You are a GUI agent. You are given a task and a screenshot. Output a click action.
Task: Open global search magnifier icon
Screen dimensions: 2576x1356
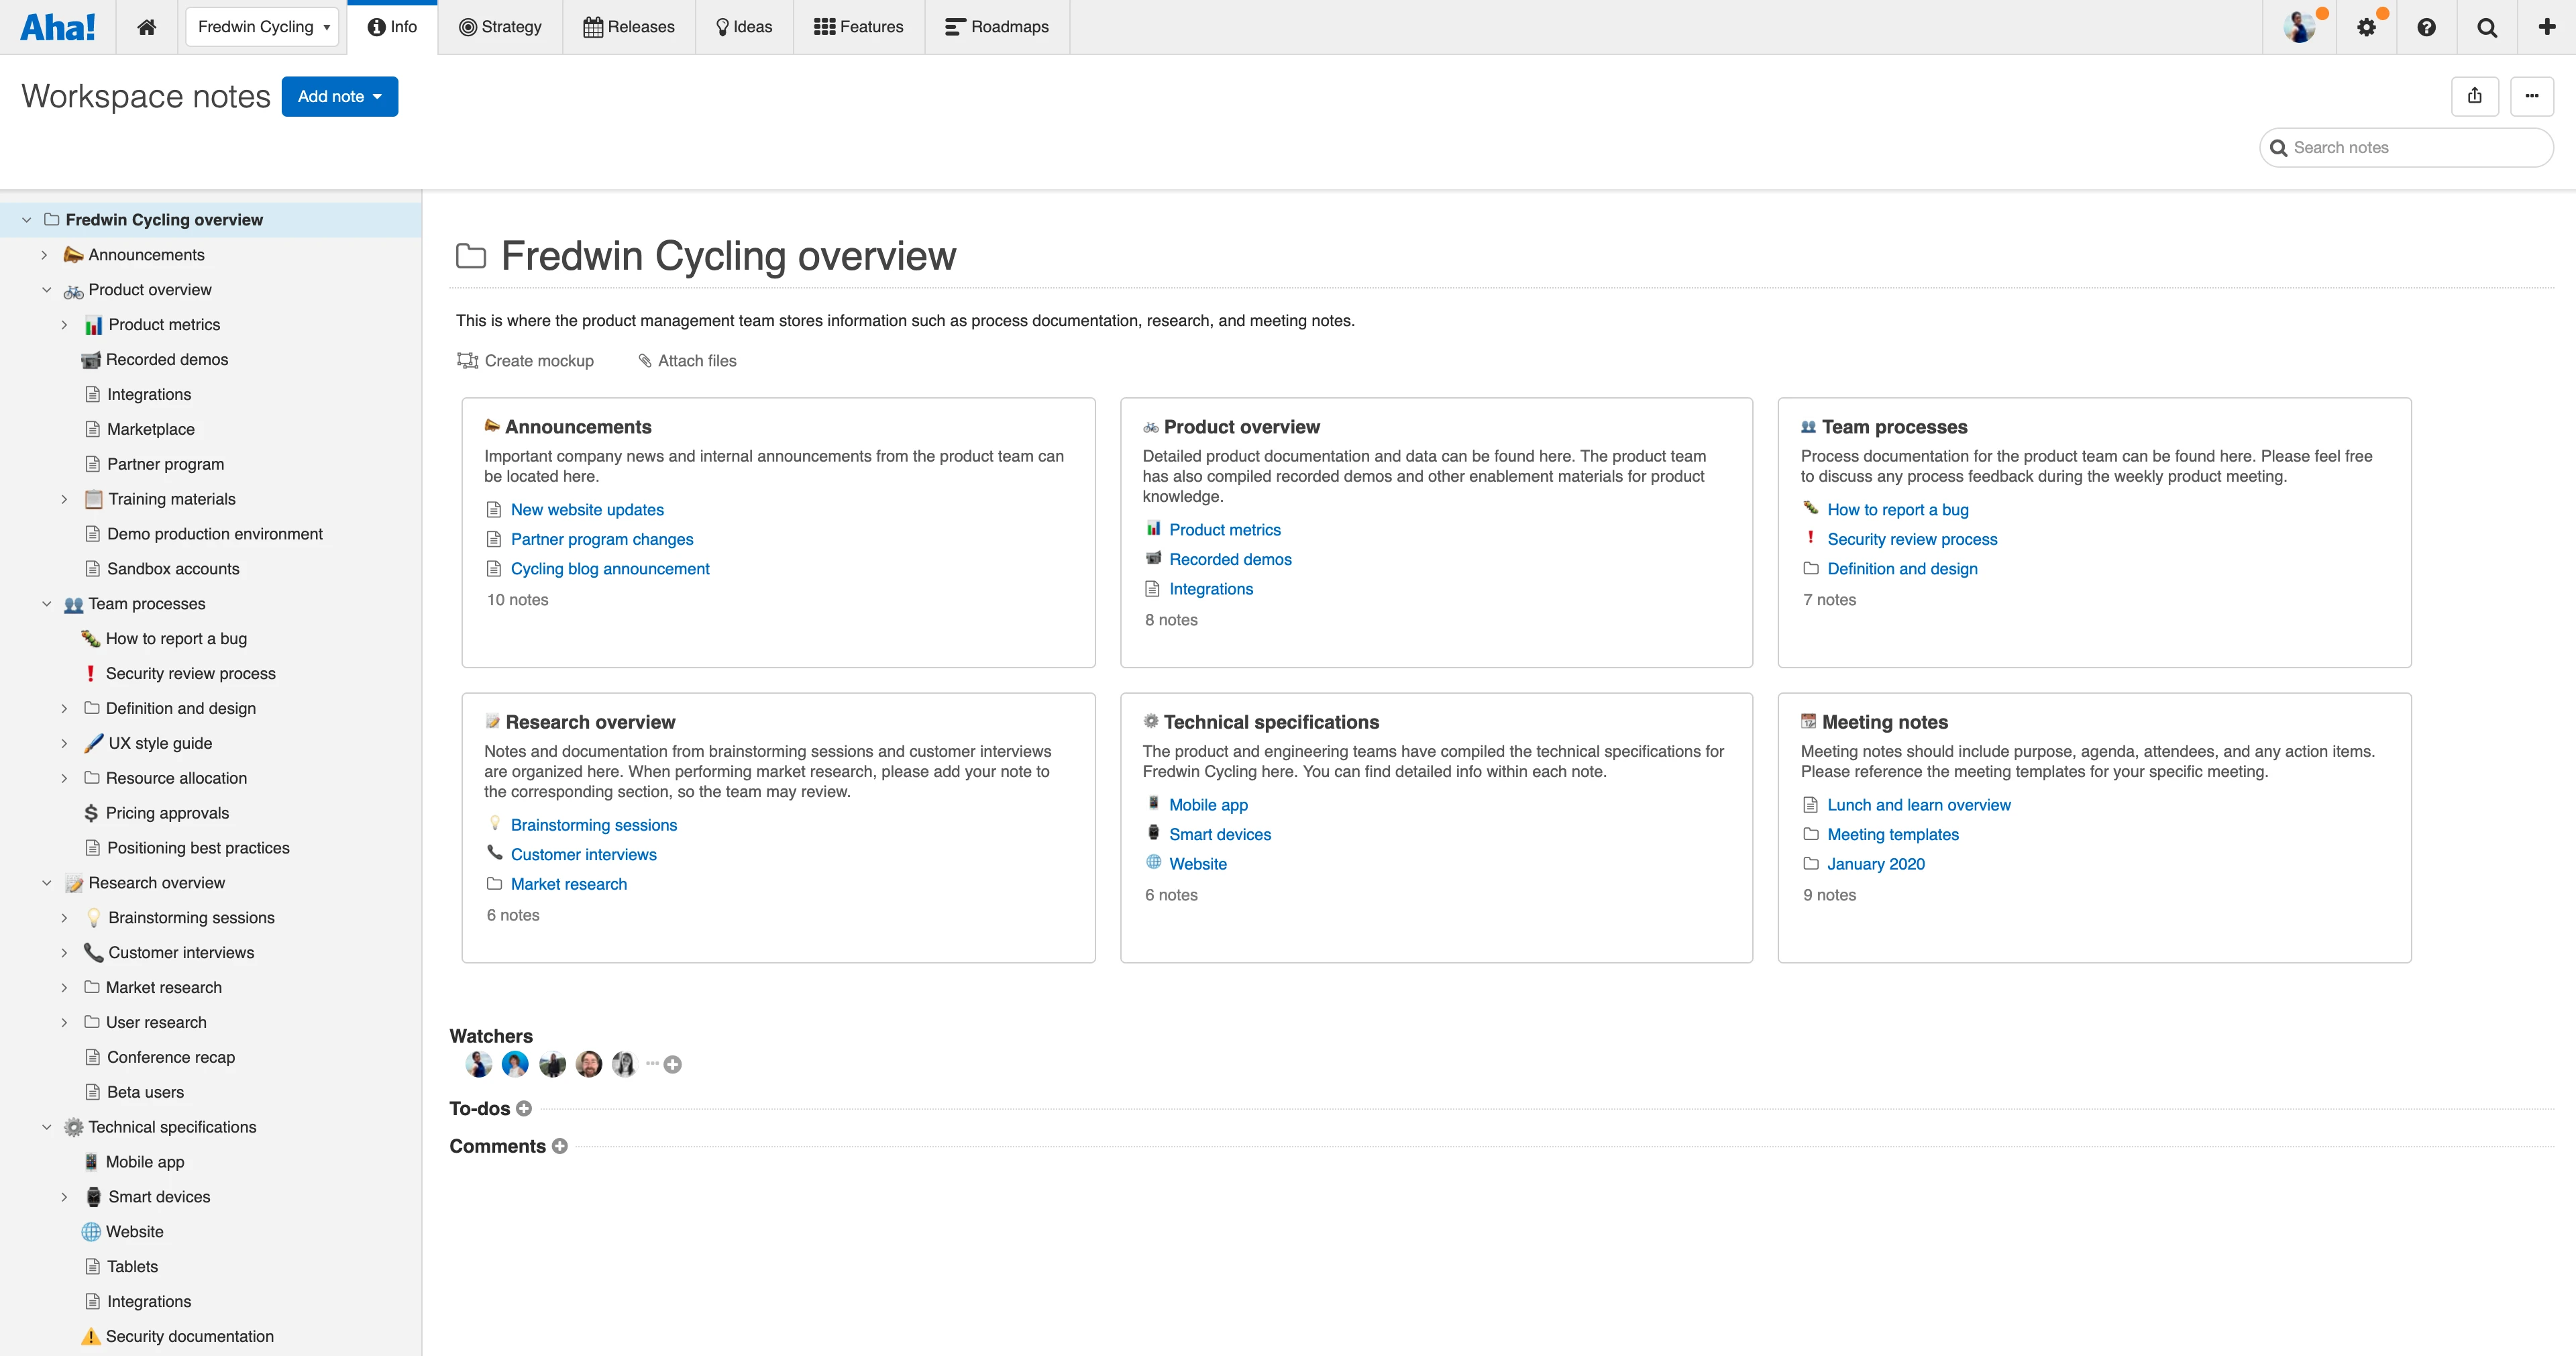tap(2487, 27)
